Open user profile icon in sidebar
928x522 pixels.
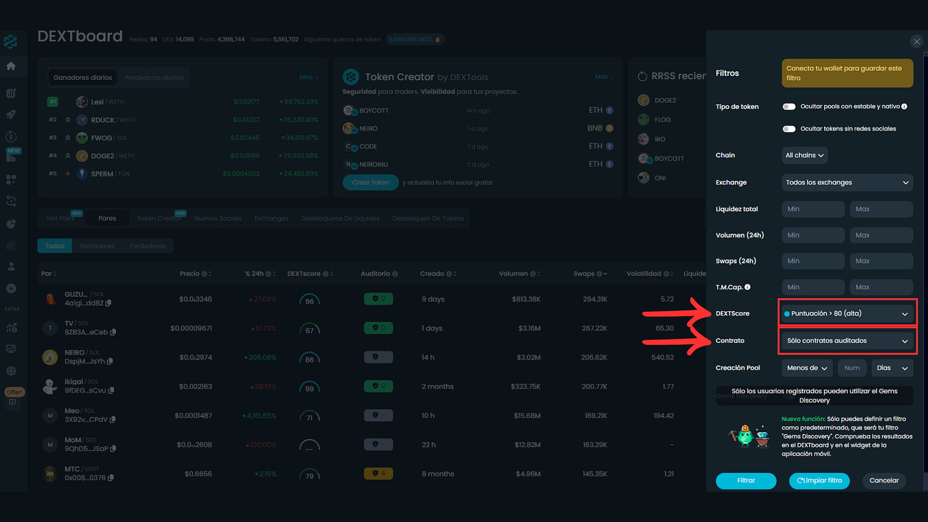click(x=10, y=266)
